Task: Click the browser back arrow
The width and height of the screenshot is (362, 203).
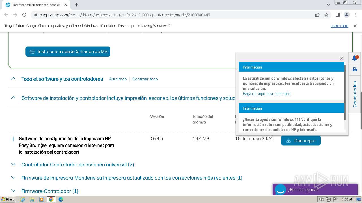Action: coord(6,15)
